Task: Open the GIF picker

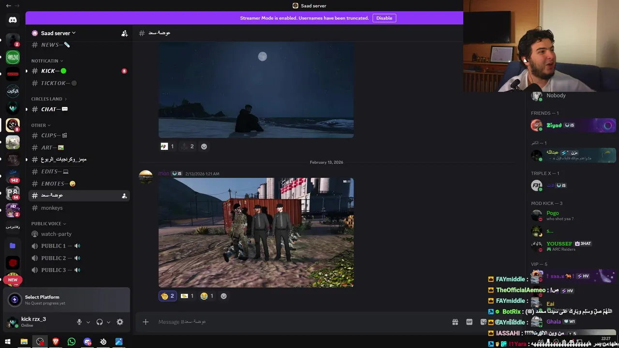Action: [469, 322]
